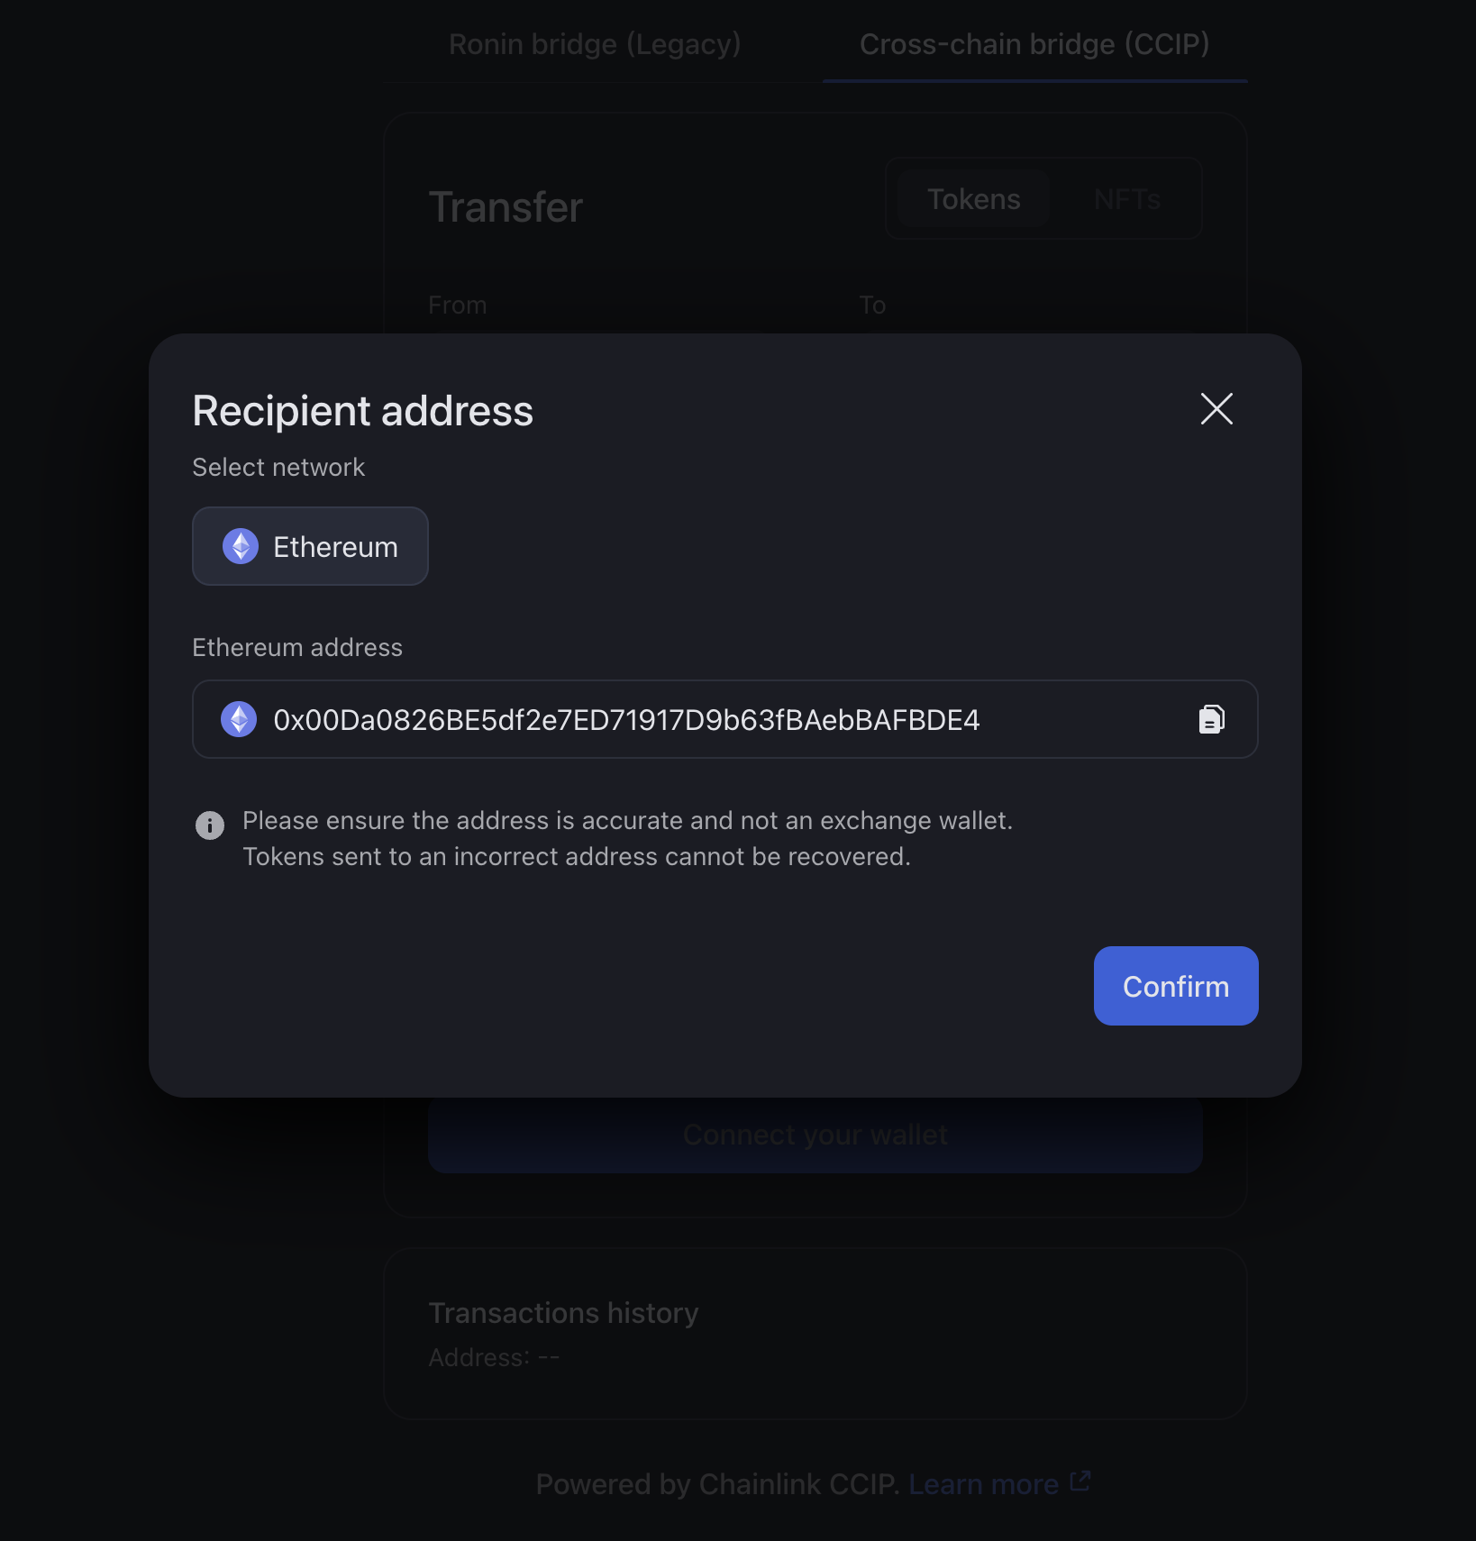Open the Learn more link
This screenshot has width=1476, height=1541.
tap(983, 1484)
